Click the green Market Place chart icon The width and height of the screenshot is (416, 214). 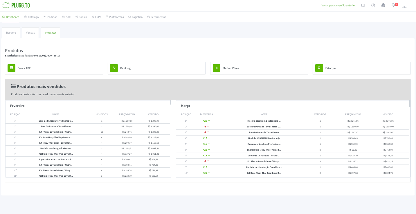pyautogui.click(x=216, y=68)
